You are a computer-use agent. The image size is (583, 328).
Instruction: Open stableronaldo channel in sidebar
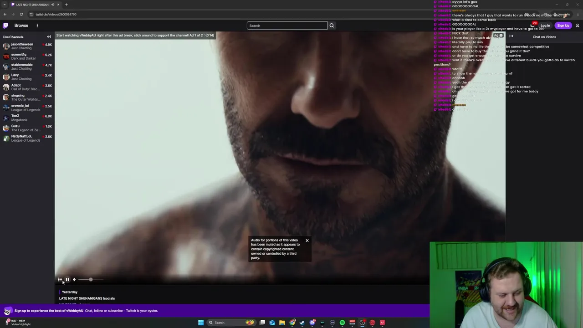click(27, 67)
